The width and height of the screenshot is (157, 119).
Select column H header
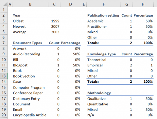(143, 5)
